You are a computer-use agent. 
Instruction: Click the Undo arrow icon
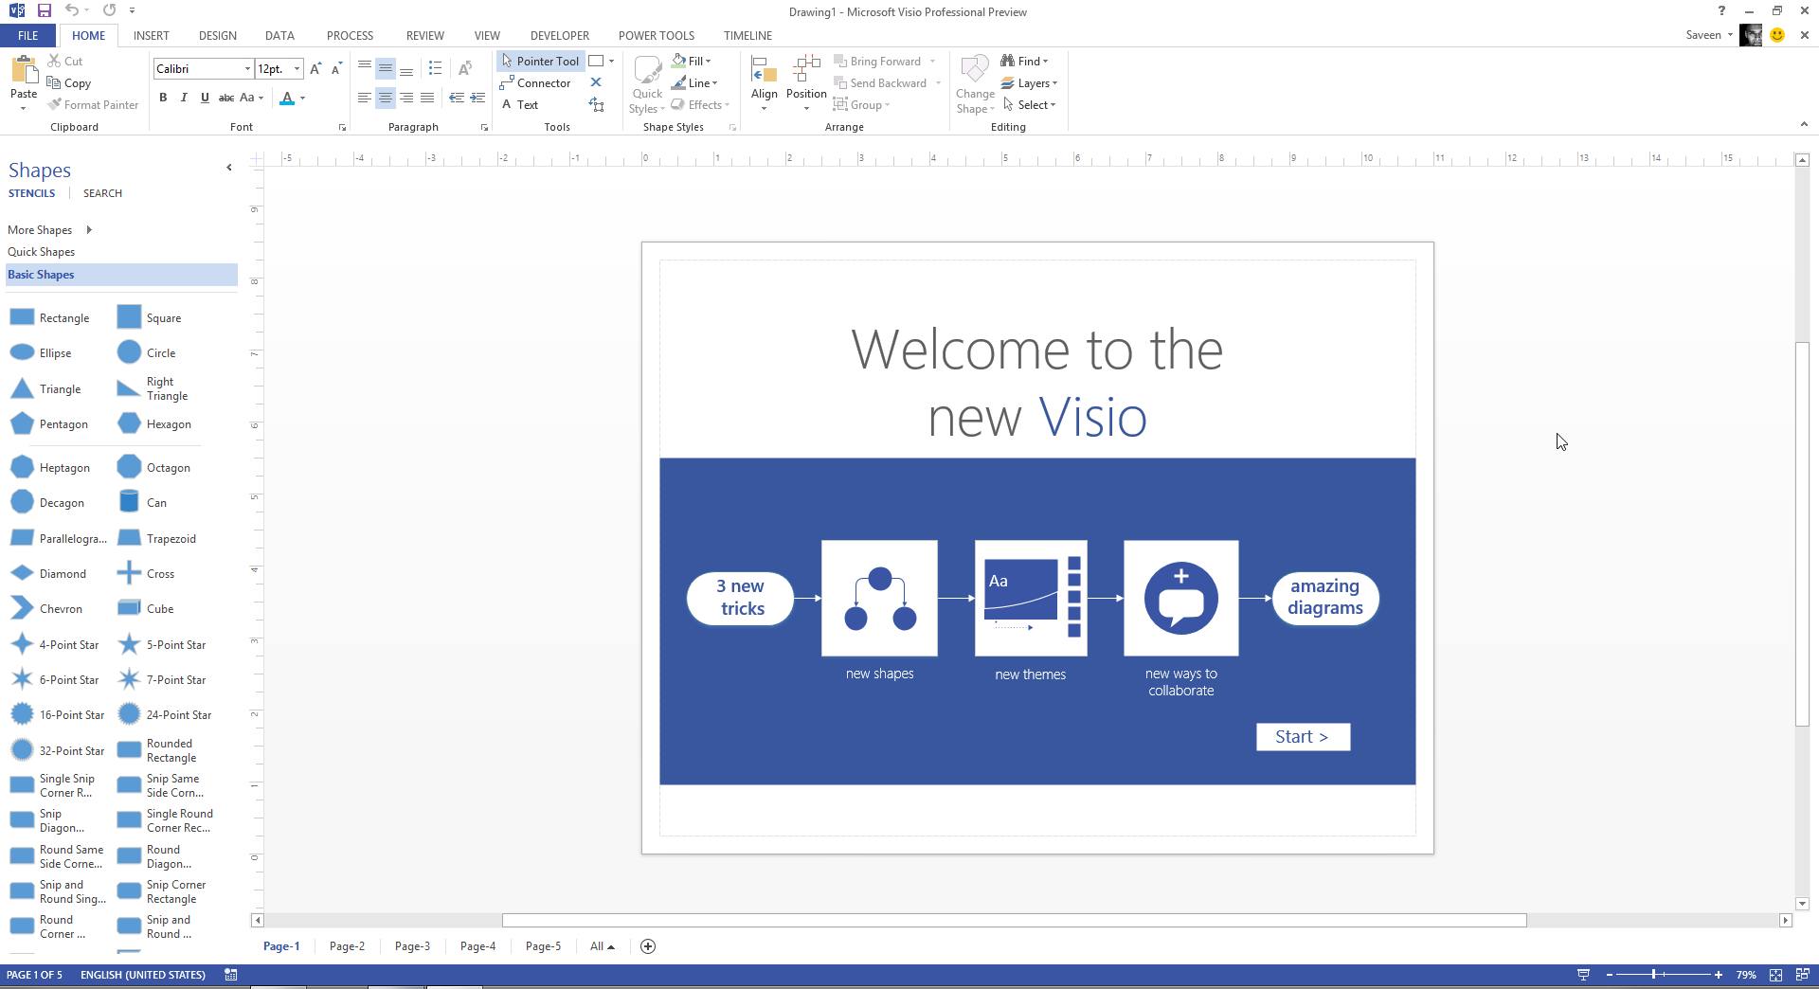(x=72, y=10)
